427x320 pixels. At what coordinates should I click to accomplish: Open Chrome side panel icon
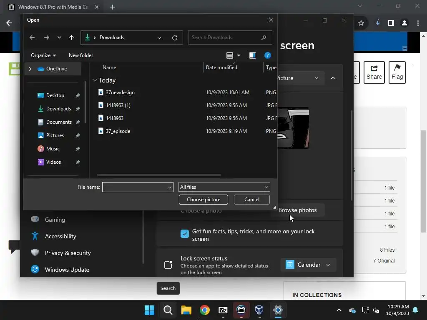pos(391,23)
